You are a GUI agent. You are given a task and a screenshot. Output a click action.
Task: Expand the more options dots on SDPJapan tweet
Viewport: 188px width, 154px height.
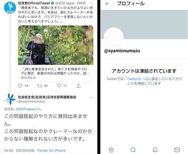[91, 3]
